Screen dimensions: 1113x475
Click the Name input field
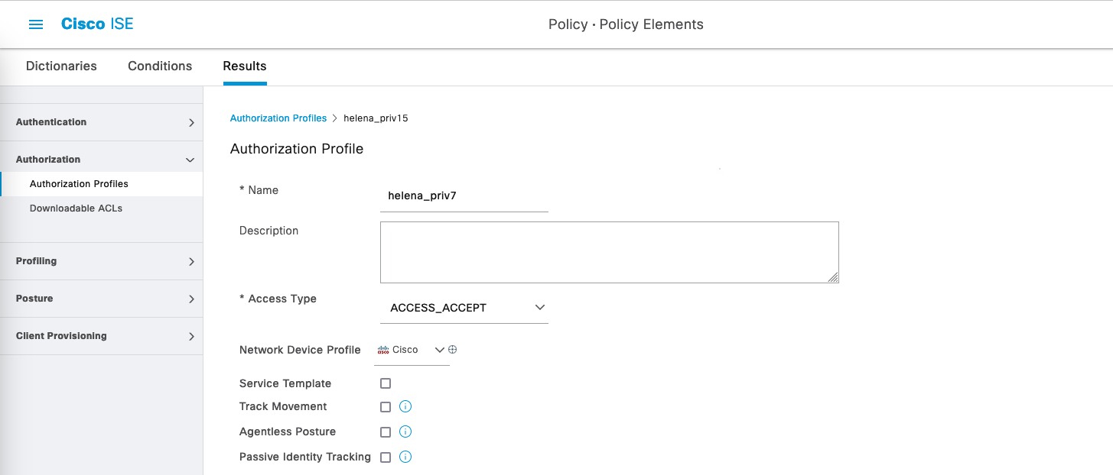[x=464, y=196]
